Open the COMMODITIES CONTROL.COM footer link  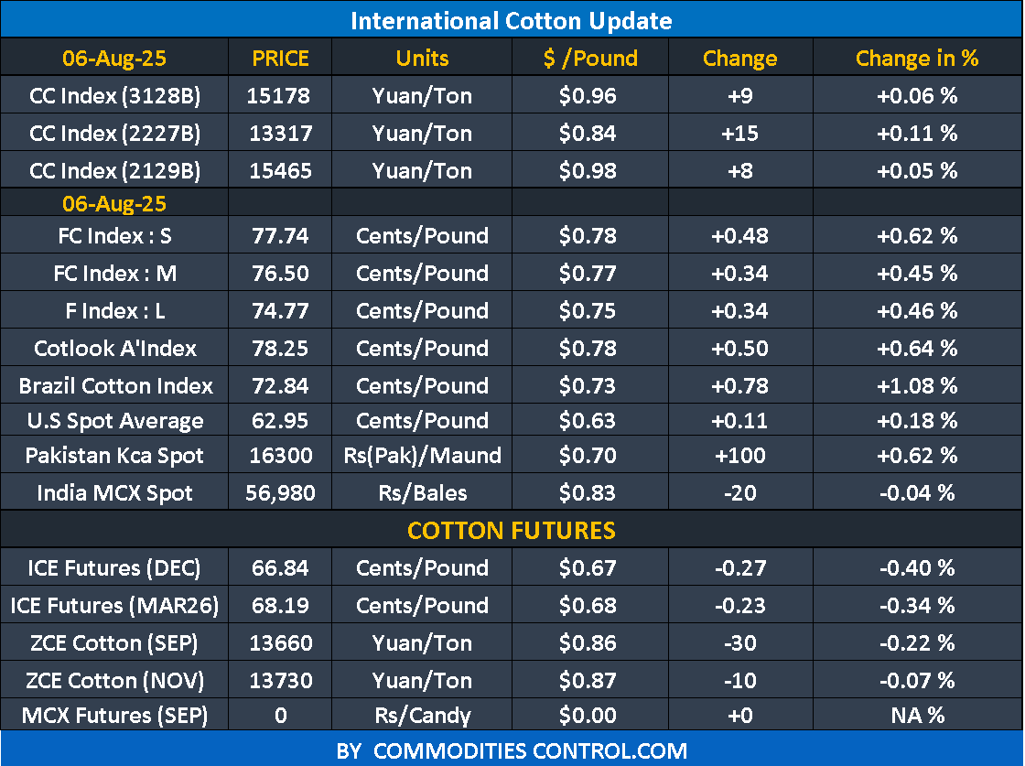pos(512,751)
